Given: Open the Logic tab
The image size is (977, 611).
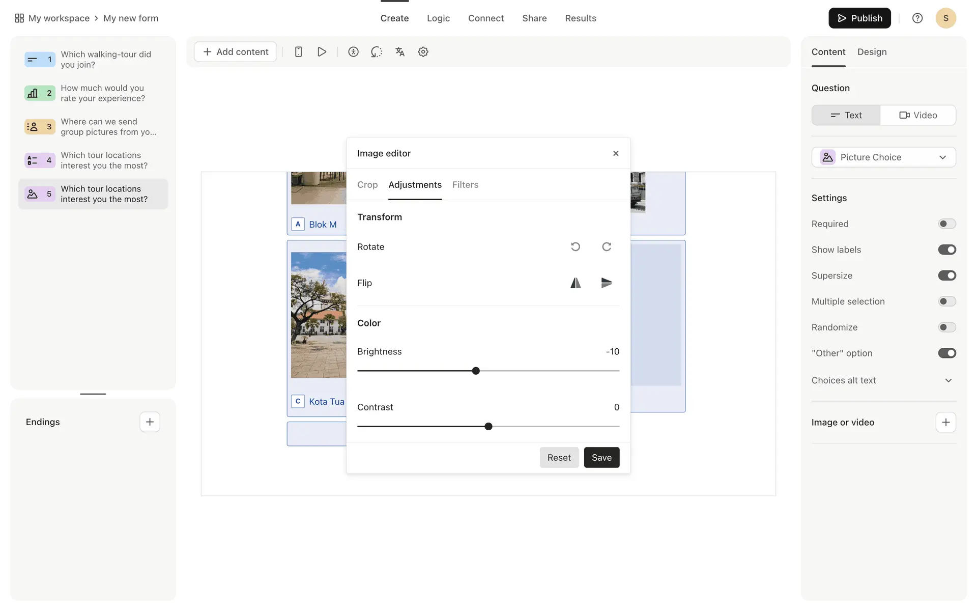Looking at the screenshot, I should point(438,18).
